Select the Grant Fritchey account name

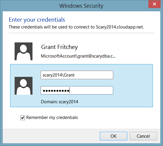[60, 47]
